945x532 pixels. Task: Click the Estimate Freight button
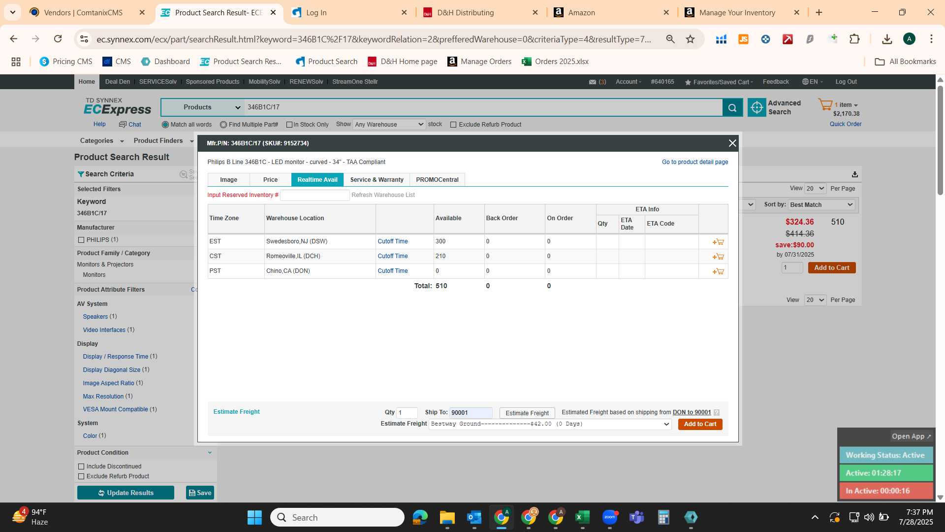[x=527, y=413]
